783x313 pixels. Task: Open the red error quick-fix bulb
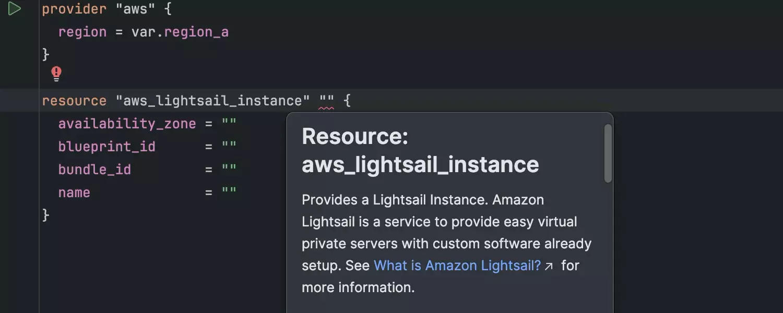click(x=56, y=74)
